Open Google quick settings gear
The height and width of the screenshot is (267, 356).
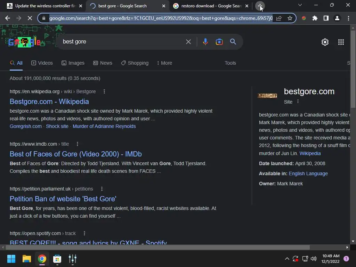click(325, 42)
